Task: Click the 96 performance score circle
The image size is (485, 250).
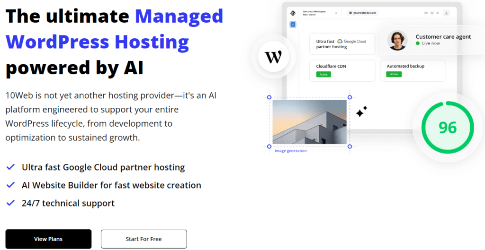Action: [448, 128]
